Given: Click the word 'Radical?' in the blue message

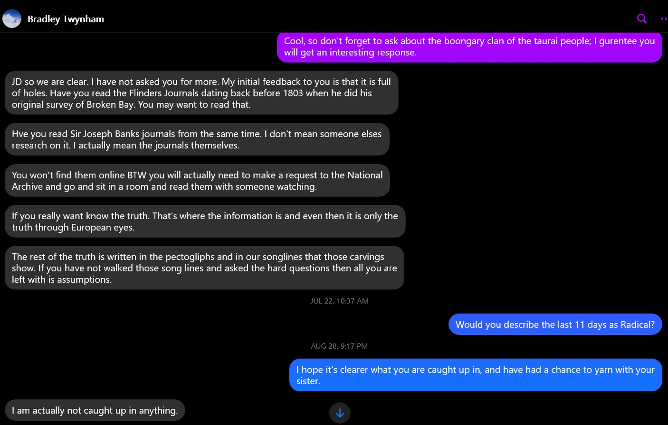Looking at the screenshot, I should tap(637, 324).
